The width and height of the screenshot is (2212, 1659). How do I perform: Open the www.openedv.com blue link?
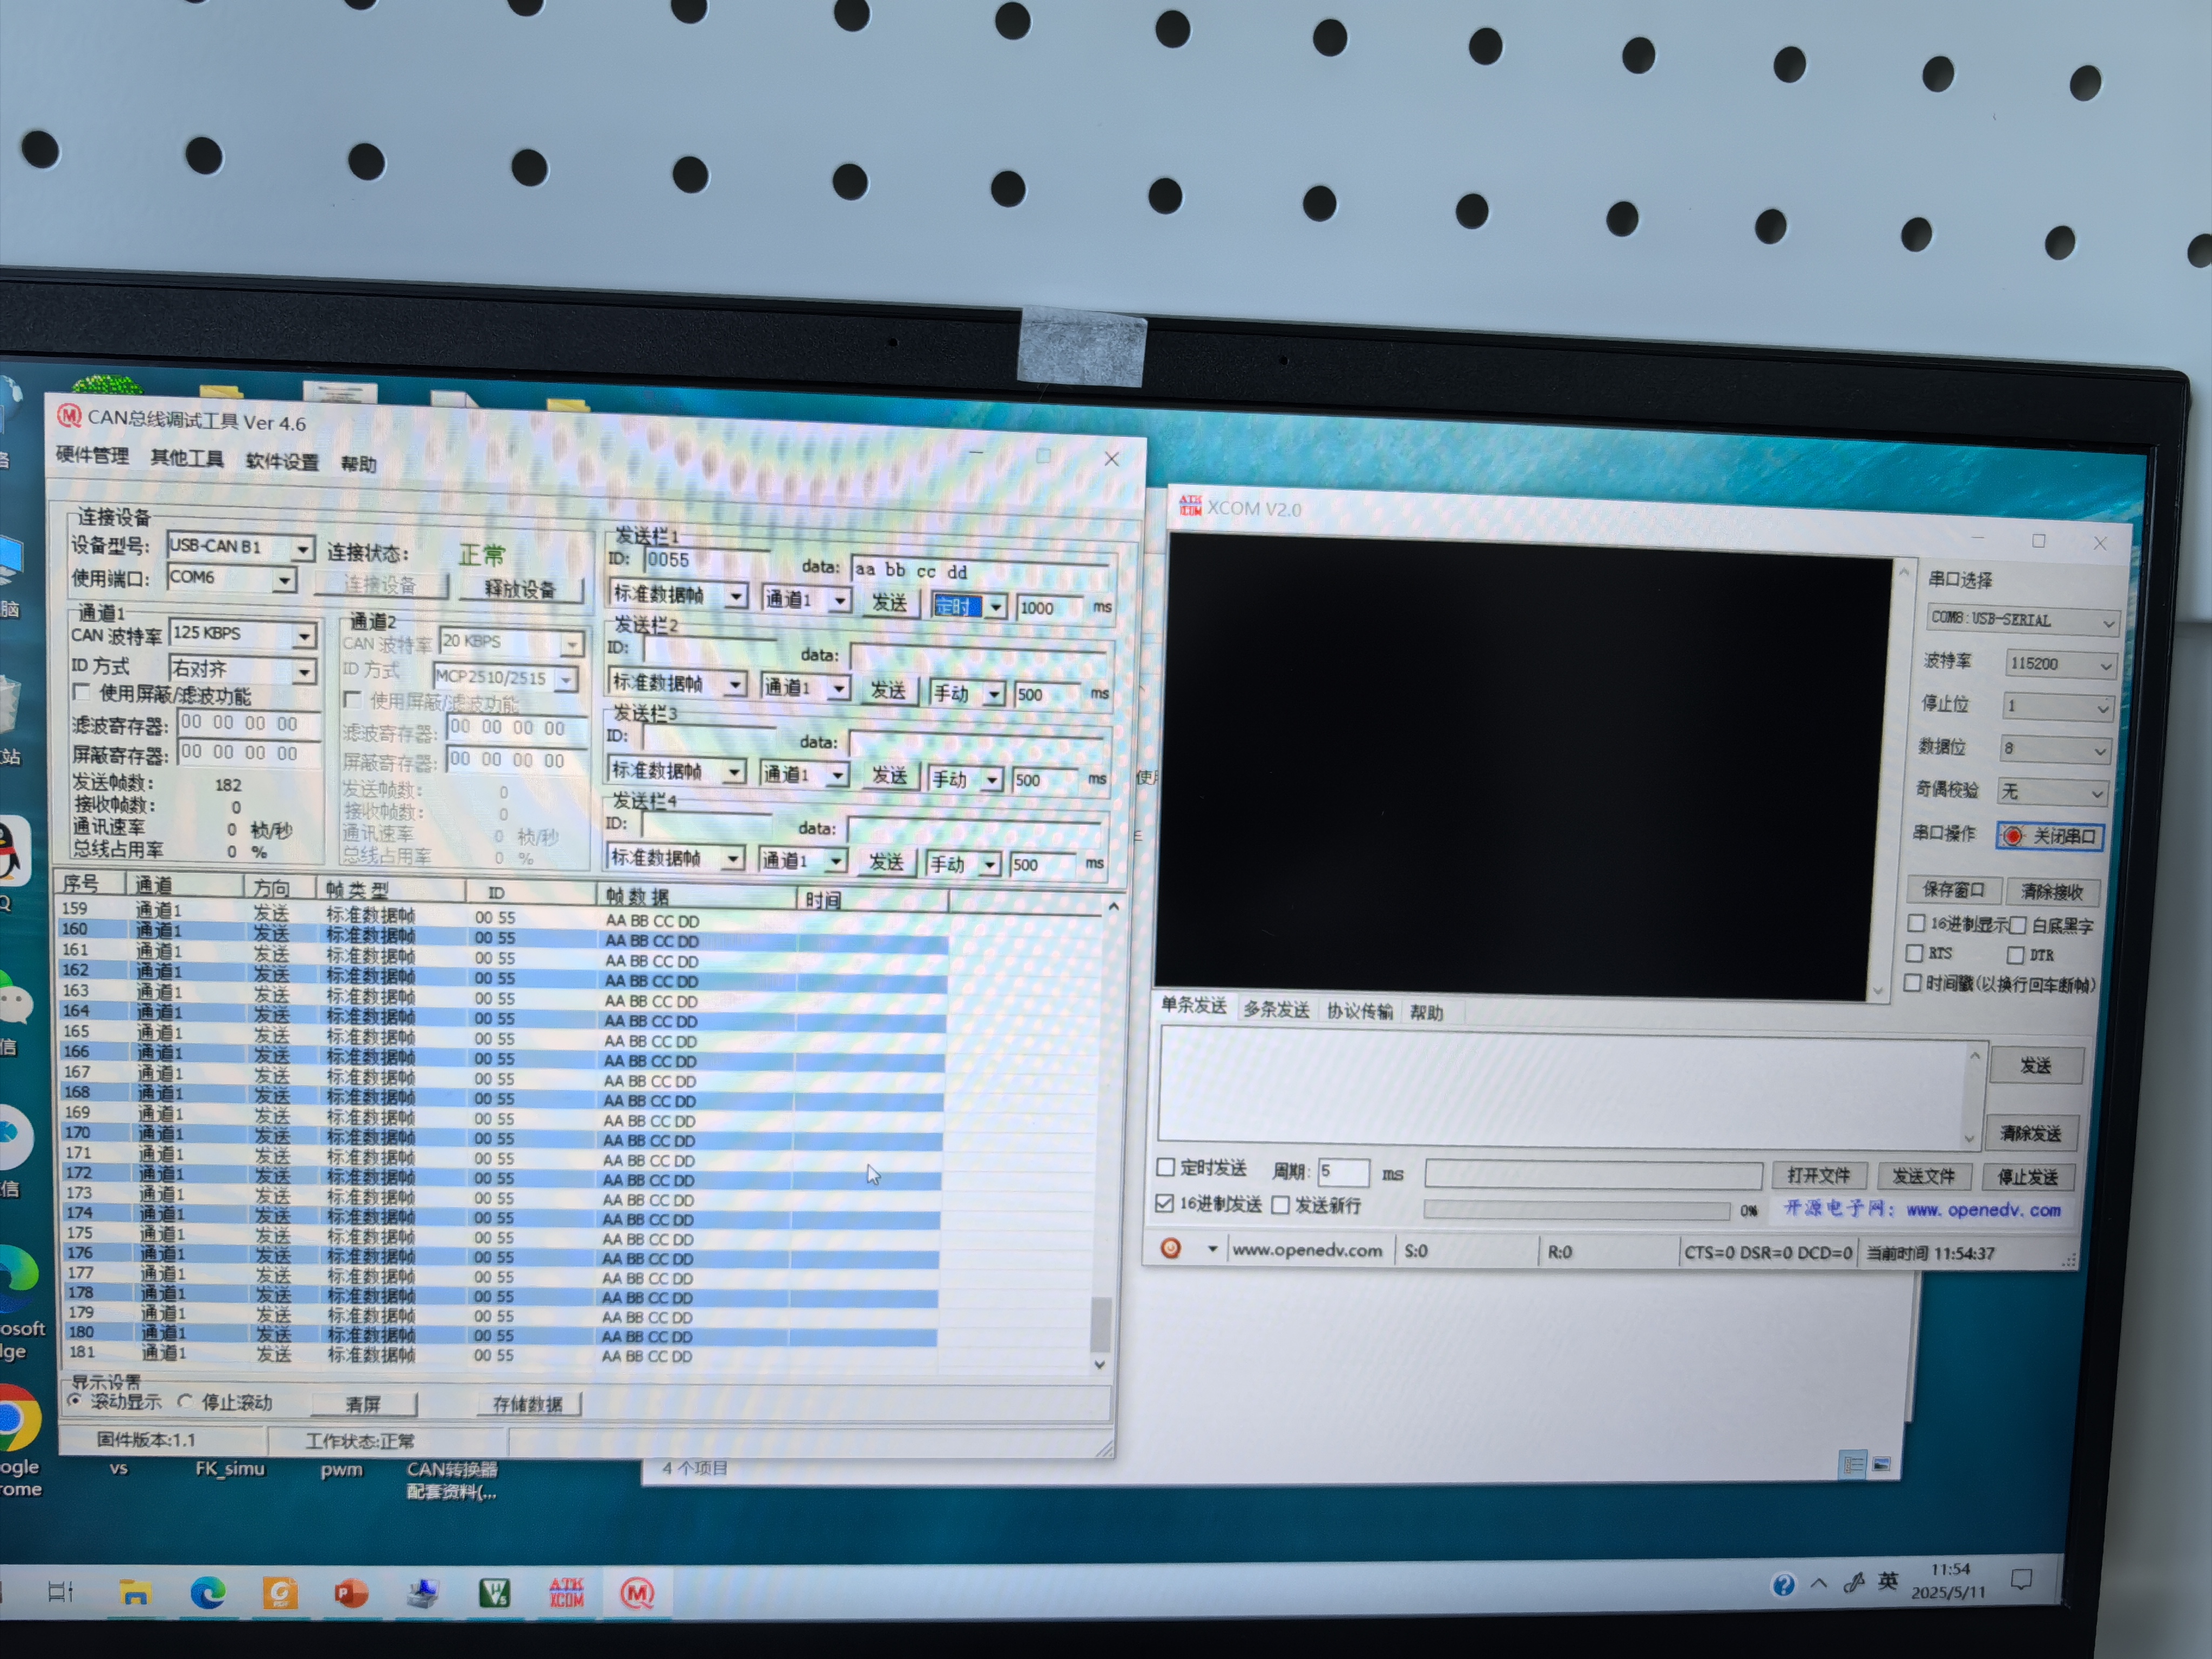click(x=1983, y=1210)
